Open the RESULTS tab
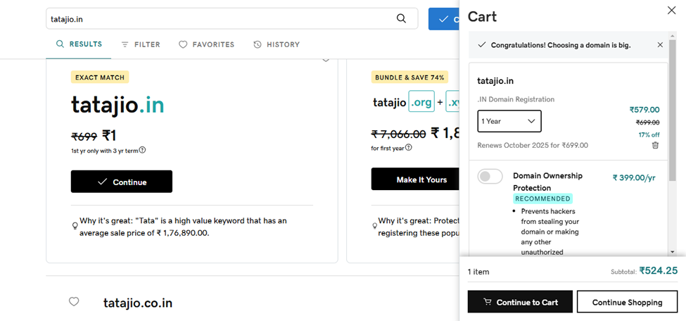 79,44
